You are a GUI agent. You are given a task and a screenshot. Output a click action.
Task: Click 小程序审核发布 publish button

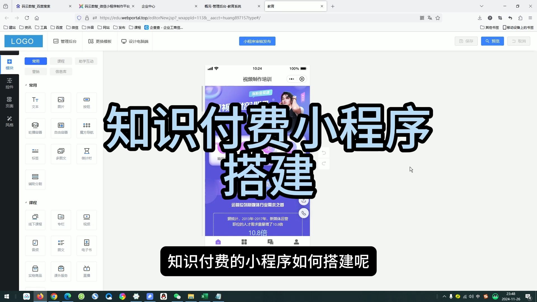click(257, 41)
